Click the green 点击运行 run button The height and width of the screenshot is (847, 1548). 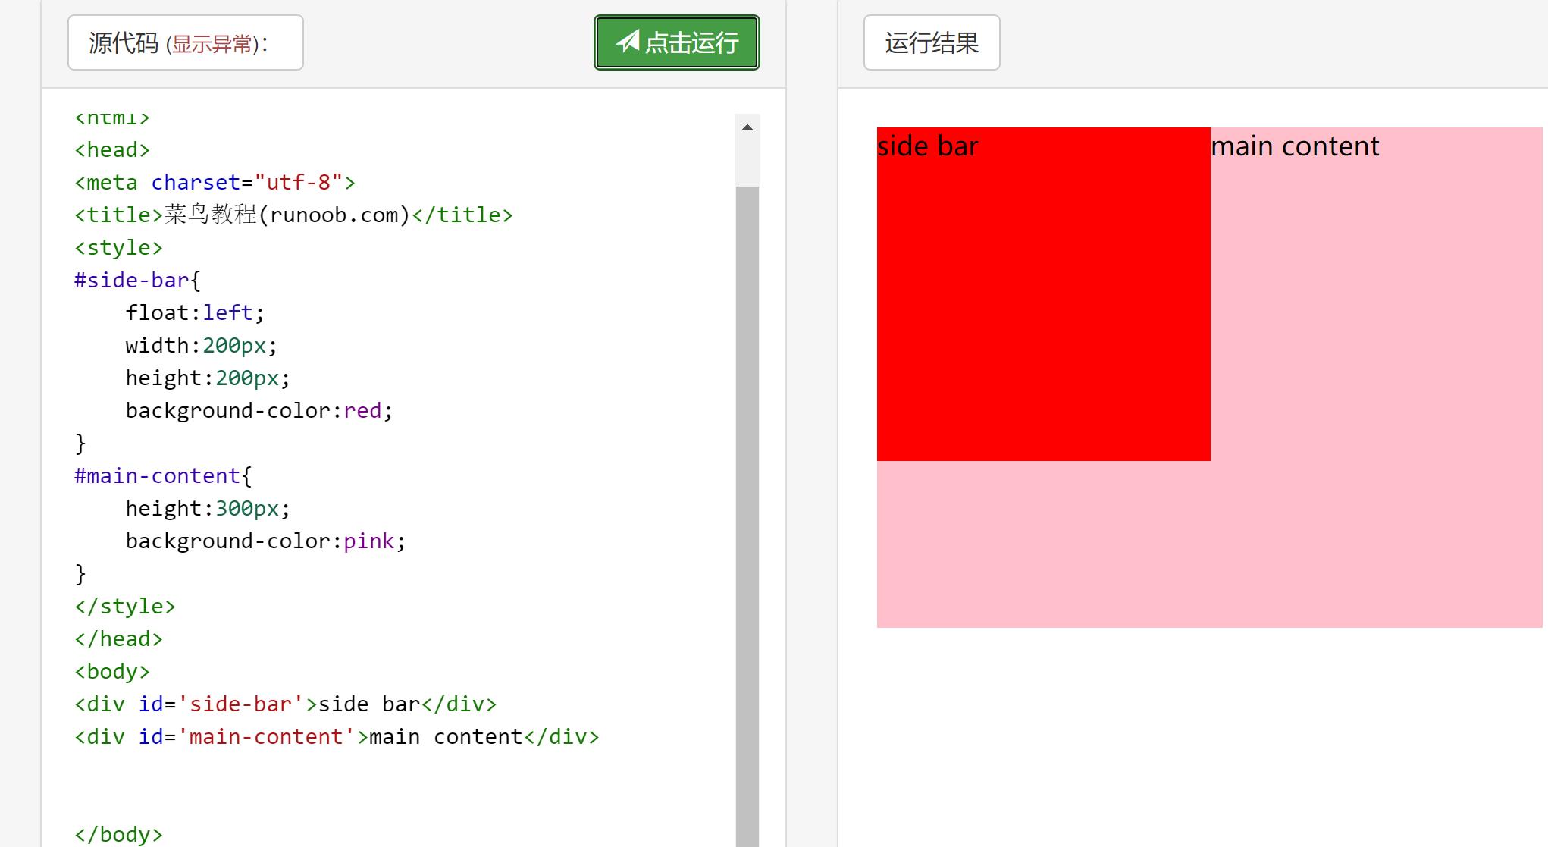[676, 42]
